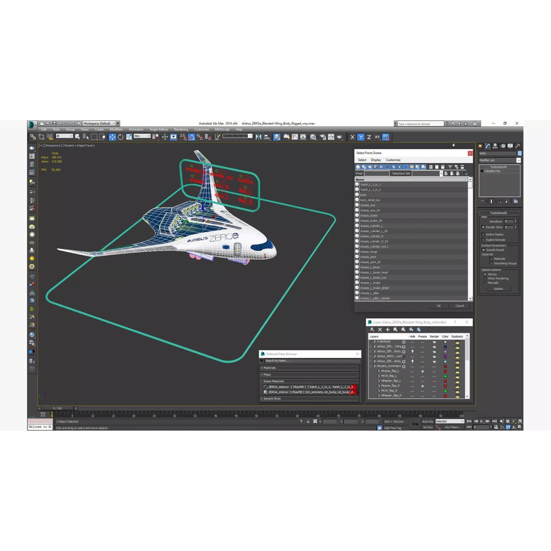Click Create New Layer icon in Layer dialog

tap(372, 330)
